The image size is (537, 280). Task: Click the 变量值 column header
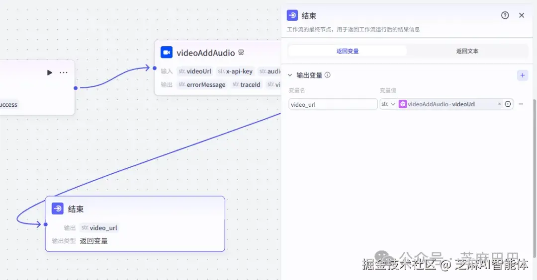tap(388, 90)
